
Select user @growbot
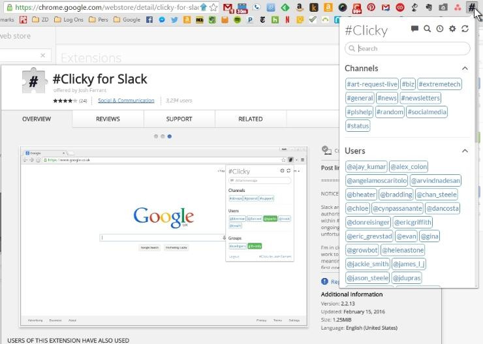pos(362,250)
